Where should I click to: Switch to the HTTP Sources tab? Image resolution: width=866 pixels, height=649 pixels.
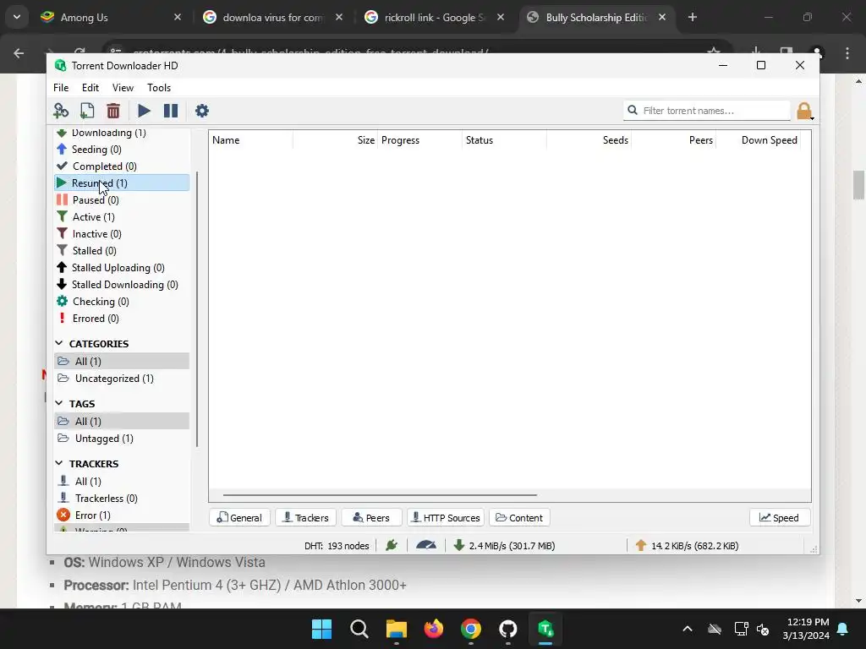[445, 518]
